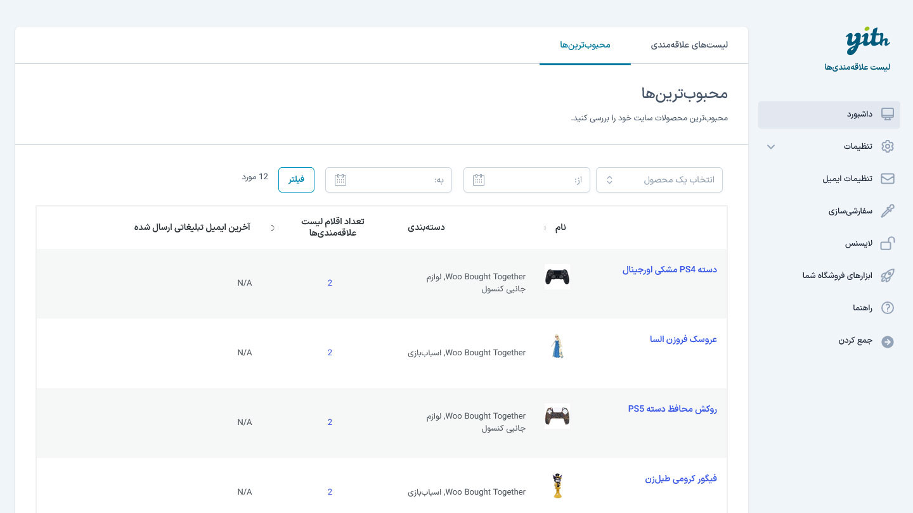Click the YITH logo

[x=868, y=42]
